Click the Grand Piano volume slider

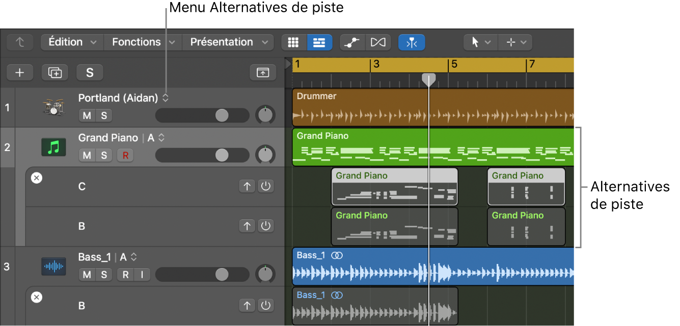202,155
